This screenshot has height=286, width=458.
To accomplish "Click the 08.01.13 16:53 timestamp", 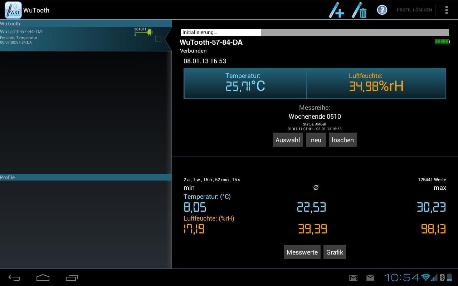I will click(x=205, y=61).
